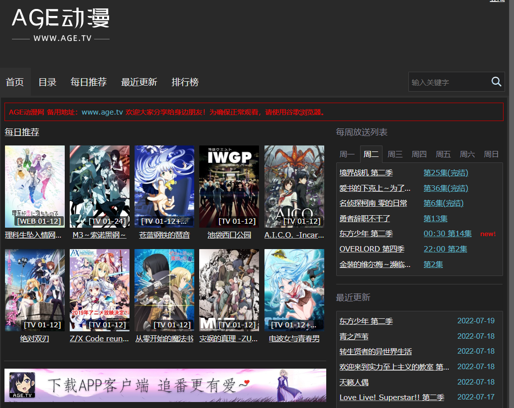514x408 pixels.
Task: Click the 下载APP客户端 banner
Action: coord(165,385)
